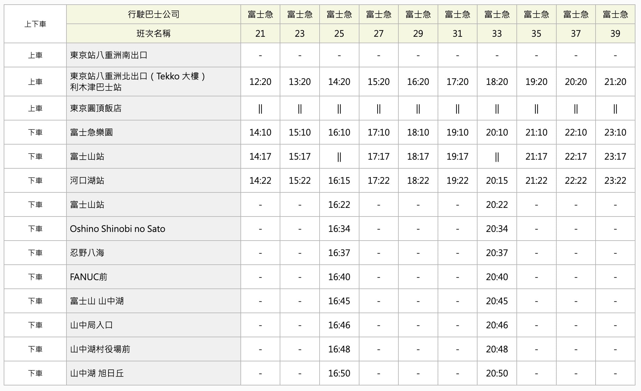641x391 pixels.
Task: Click trip number 29 header
Action: click(418, 33)
